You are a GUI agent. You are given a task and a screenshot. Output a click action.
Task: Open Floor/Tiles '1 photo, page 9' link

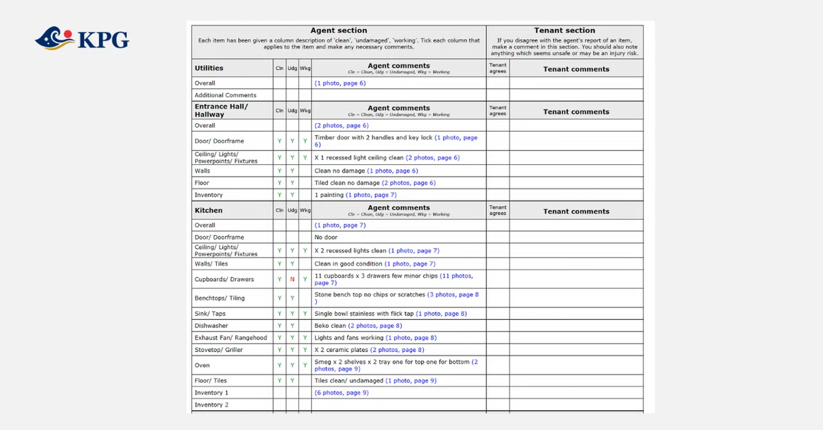pyautogui.click(x=411, y=381)
